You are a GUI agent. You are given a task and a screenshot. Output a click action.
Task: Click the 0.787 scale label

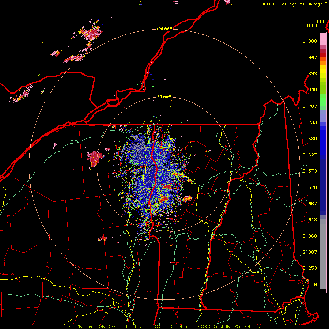[310, 106]
